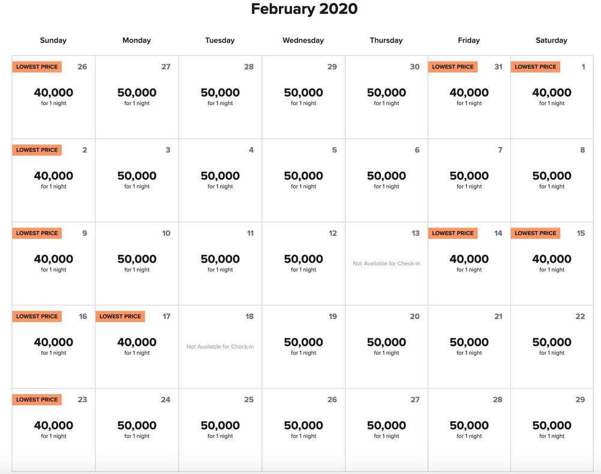Pick Friday February 14 lowest price
Image resolution: width=601 pixels, height=474 pixels.
(x=469, y=263)
